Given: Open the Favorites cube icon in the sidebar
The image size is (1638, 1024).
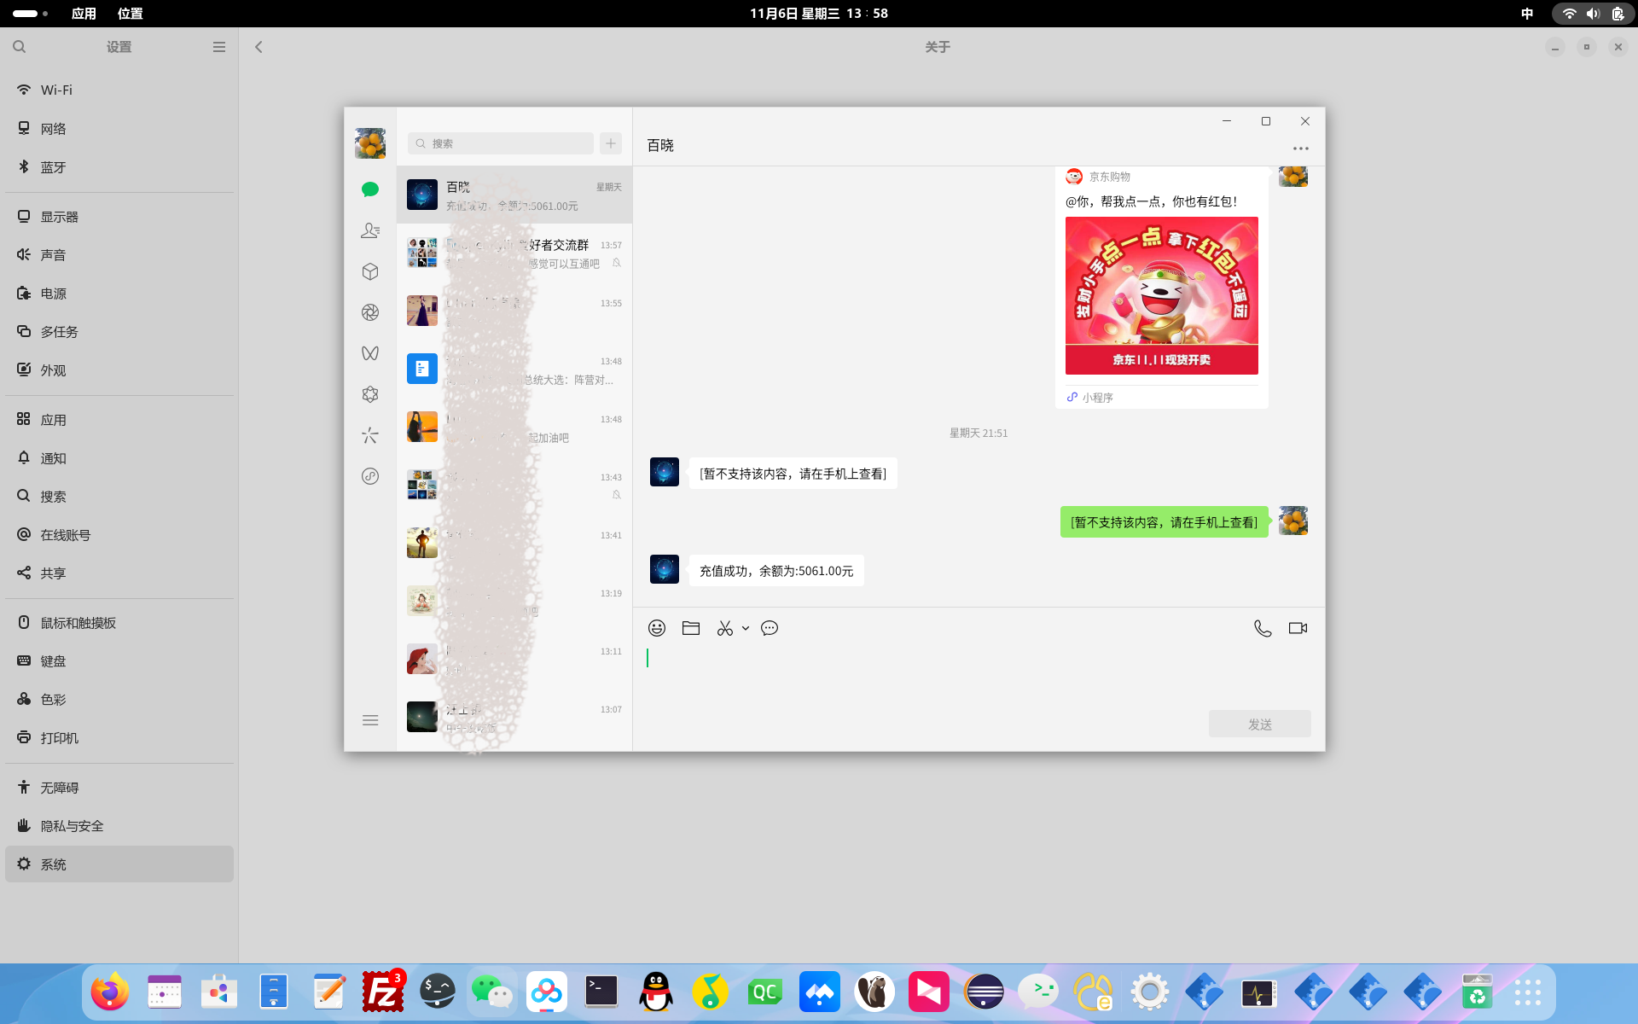Looking at the screenshot, I should (x=370, y=271).
